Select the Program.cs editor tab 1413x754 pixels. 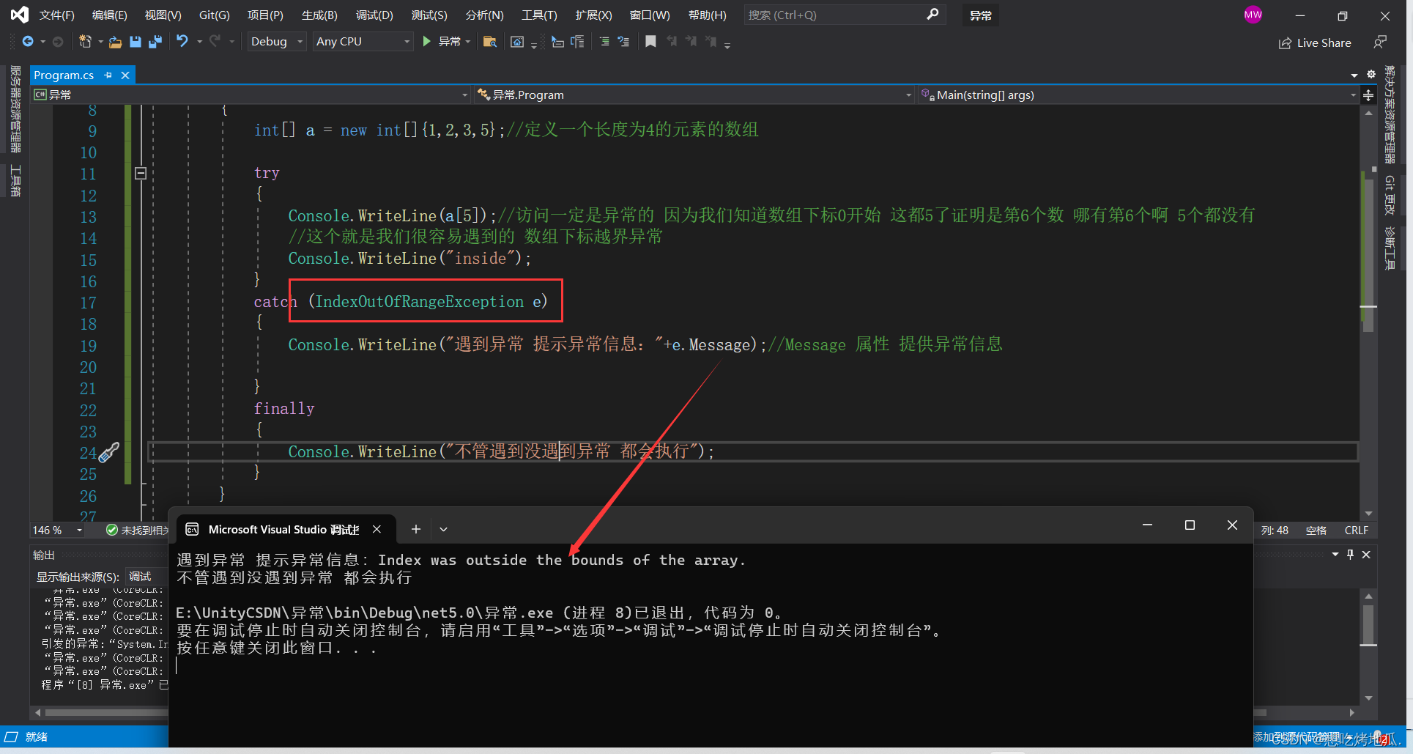[64, 75]
